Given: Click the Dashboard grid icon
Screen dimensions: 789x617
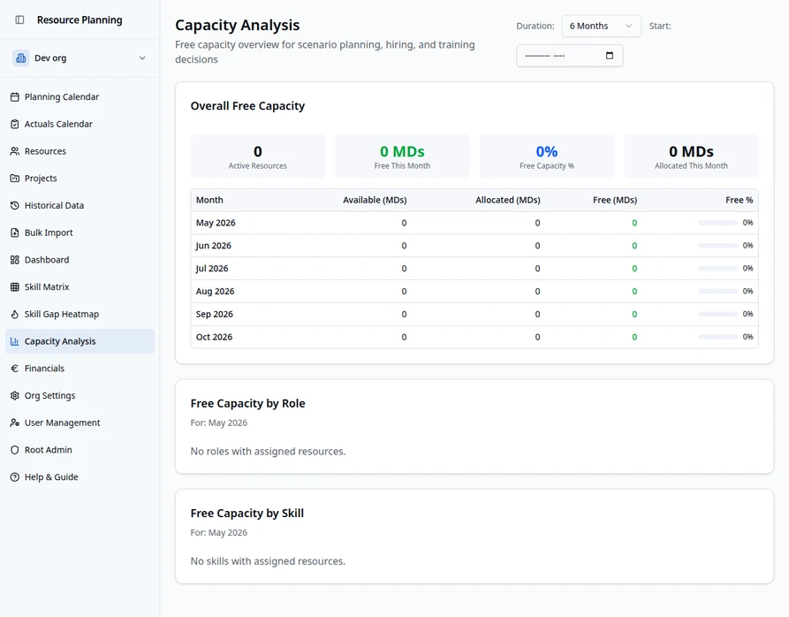Looking at the screenshot, I should point(15,260).
